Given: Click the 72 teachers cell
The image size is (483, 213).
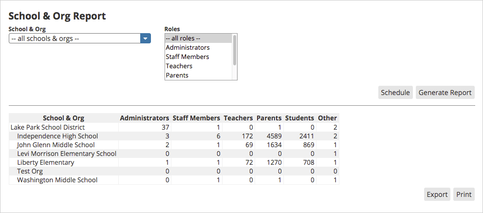Looking at the screenshot, I should point(239,162).
